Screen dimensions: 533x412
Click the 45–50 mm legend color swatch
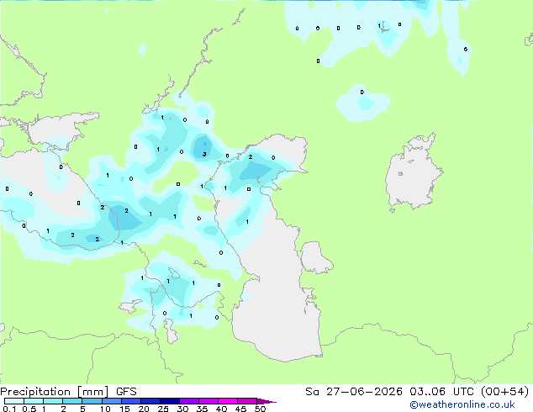(247, 401)
